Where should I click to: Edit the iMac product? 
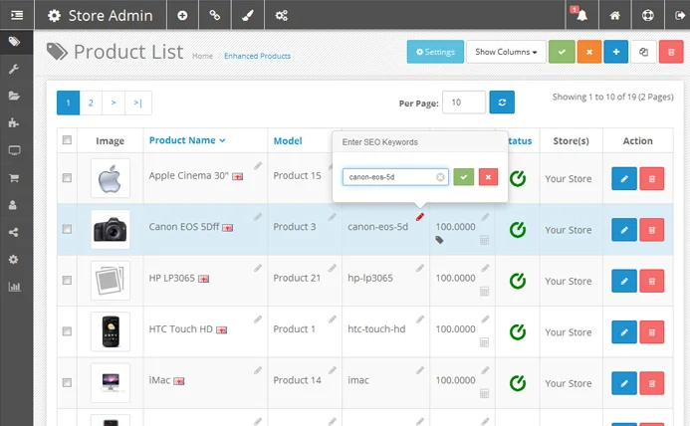click(x=624, y=383)
